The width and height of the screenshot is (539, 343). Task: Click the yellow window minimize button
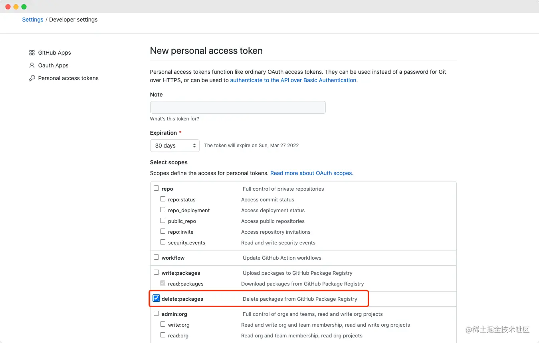click(16, 7)
